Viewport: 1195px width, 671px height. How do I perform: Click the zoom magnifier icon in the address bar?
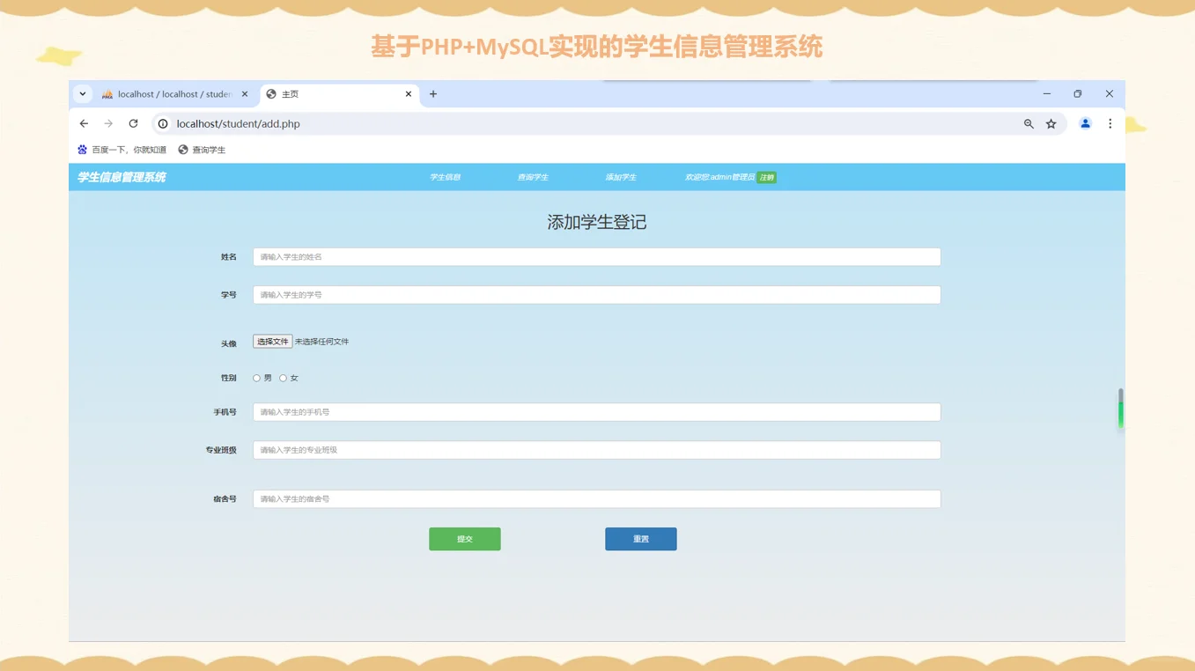click(x=1029, y=123)
